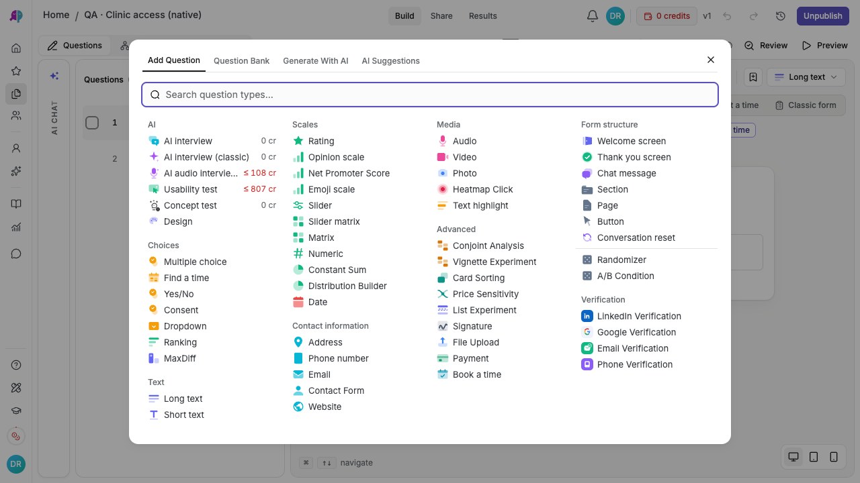Switch to the Question Bank tab
The height and width of the screenshot is (483, 860).
pos(241,60)
